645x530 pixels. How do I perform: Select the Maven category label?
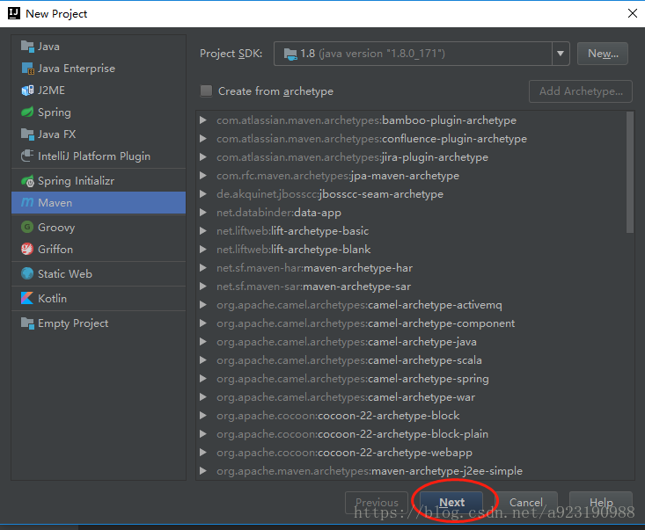(x=55, y=202)
